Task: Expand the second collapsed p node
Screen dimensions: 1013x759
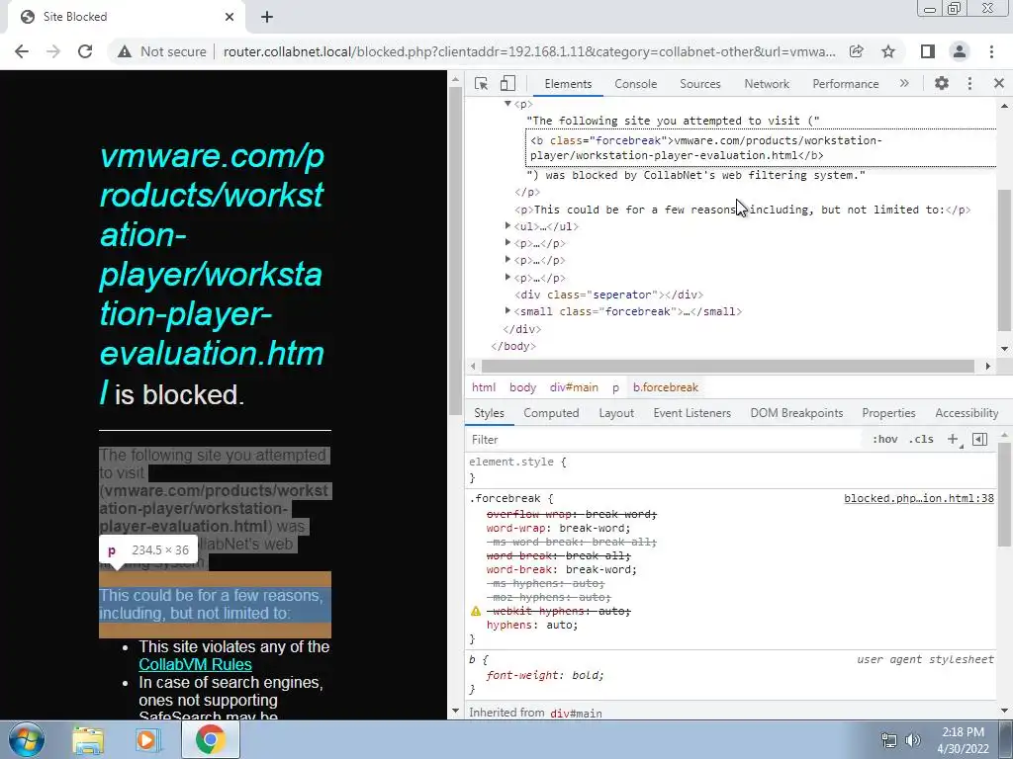Action: click(x=507, y=260)
